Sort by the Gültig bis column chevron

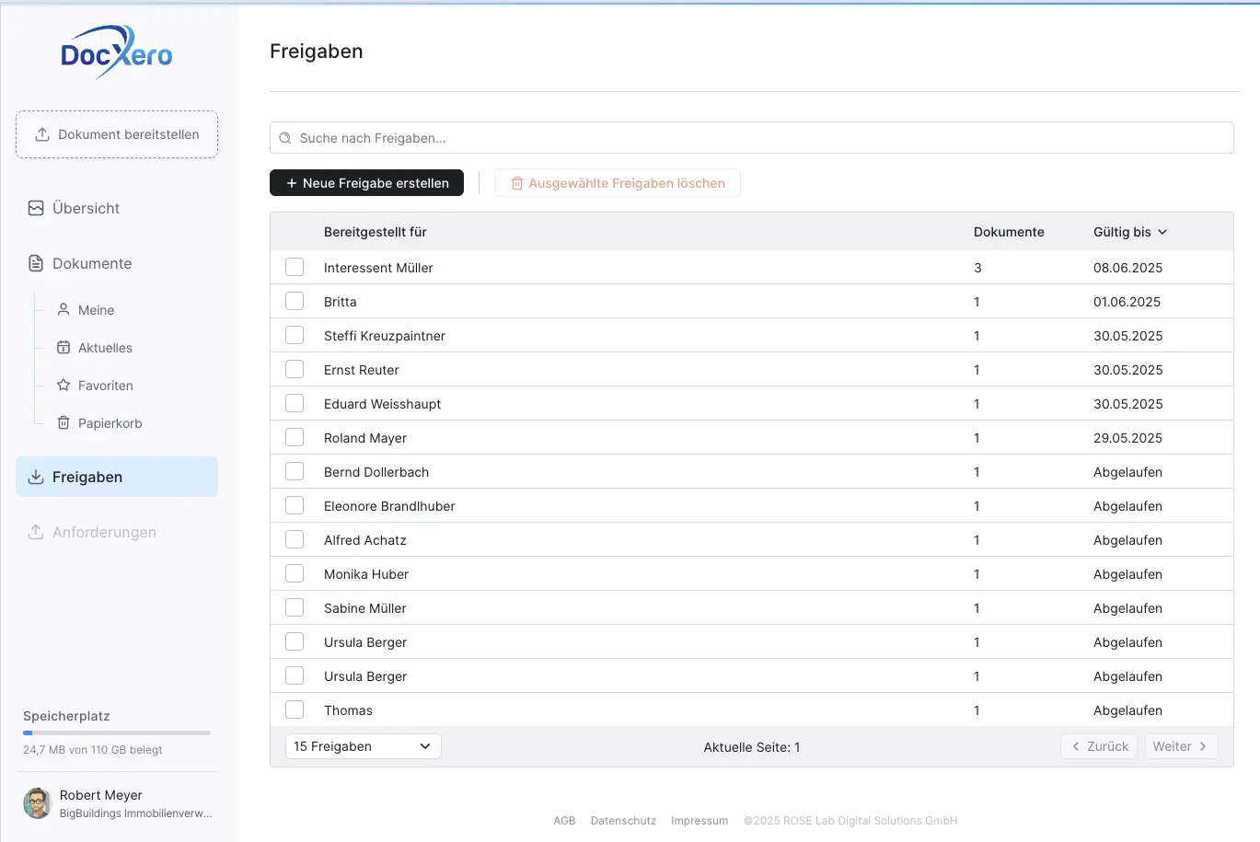[1162, 232]
